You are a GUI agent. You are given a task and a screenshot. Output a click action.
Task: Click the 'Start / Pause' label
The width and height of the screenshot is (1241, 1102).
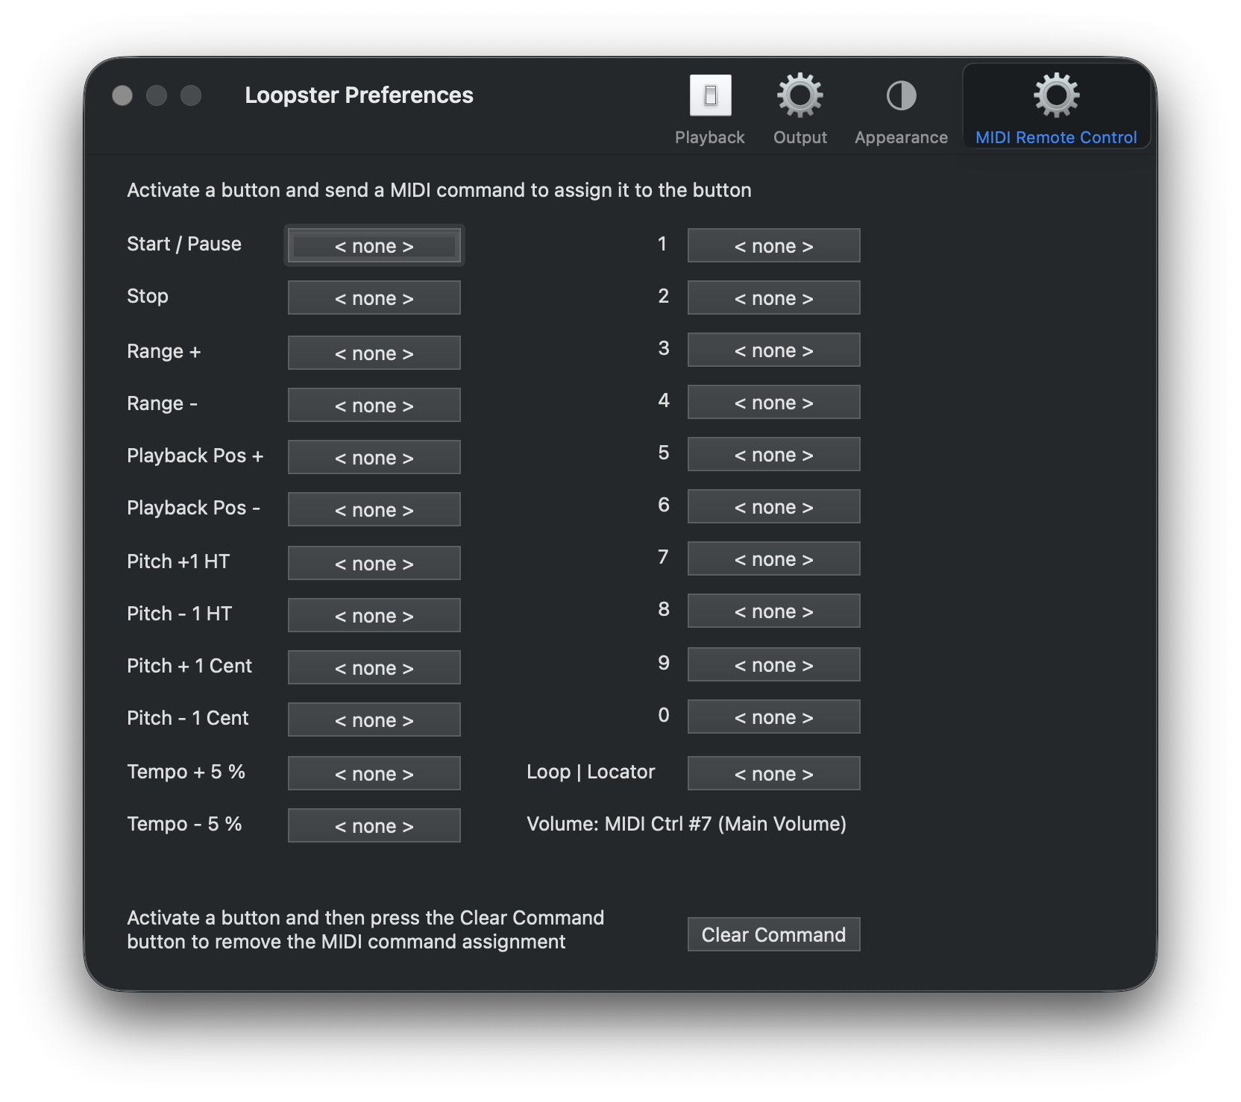coord(184,244)
